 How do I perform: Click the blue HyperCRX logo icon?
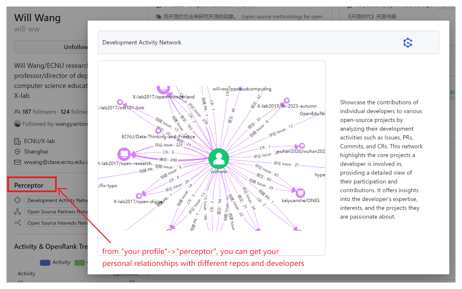[x=407, y=43]
